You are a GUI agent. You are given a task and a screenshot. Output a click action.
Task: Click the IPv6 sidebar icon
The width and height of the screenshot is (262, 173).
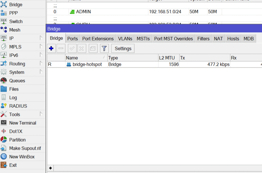4,55
